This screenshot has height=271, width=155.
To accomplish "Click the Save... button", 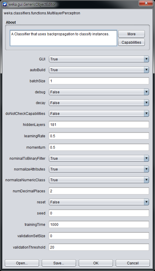I will tap(59, 263).
